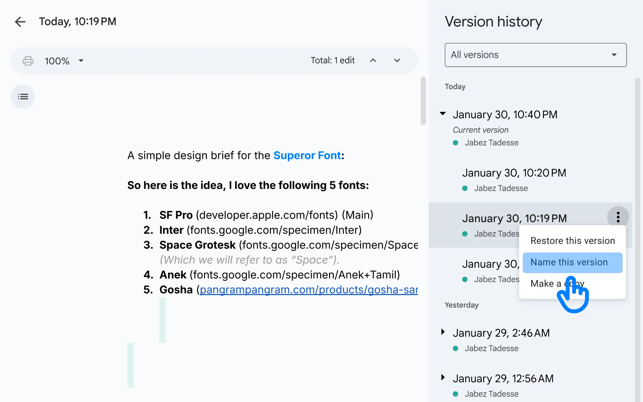Click the Version history heading

(x=494, y=21)
